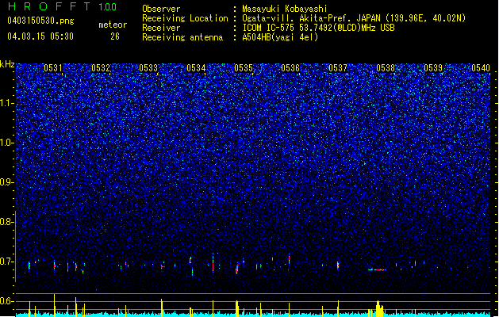Image resolution: width=499 pixels, height=317 pixels.
Task: Click the 'Observer' label
Action: pyautogui.click(x=161, y=9)
